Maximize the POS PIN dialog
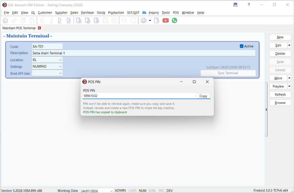Image resolution: width=294 pixels, height=193 pixels. (194, 82)
